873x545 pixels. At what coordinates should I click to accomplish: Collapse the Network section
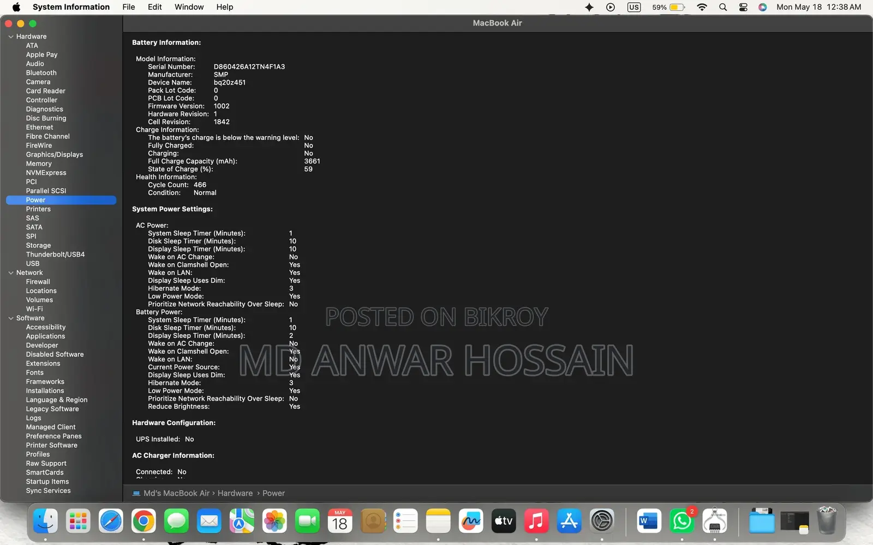(11, 272)
